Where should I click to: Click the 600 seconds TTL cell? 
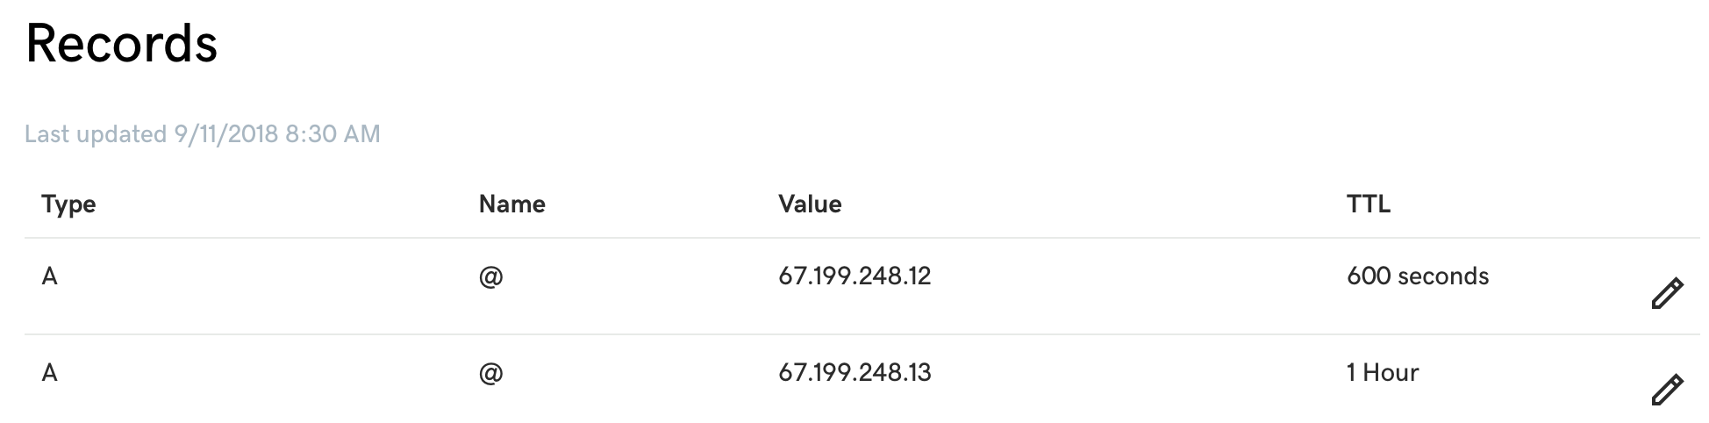[1417, 276]
